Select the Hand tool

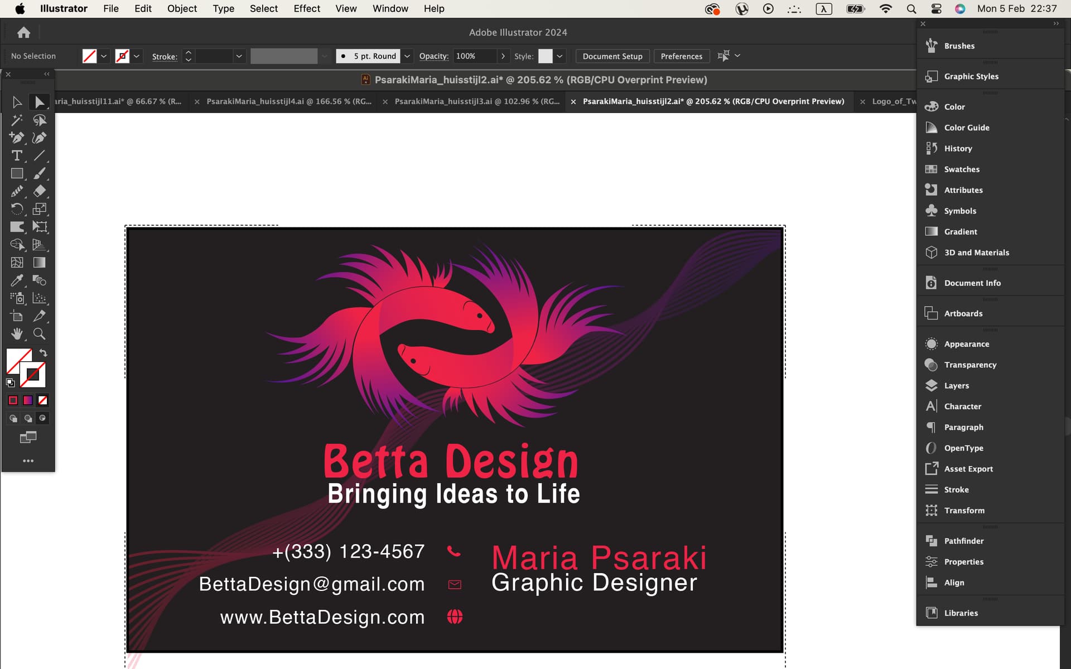(x=17, y=334)
